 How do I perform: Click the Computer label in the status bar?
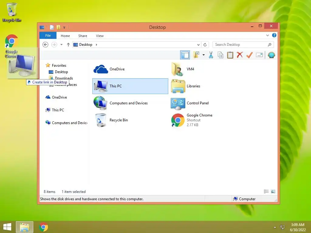click(x=247, y=199)
